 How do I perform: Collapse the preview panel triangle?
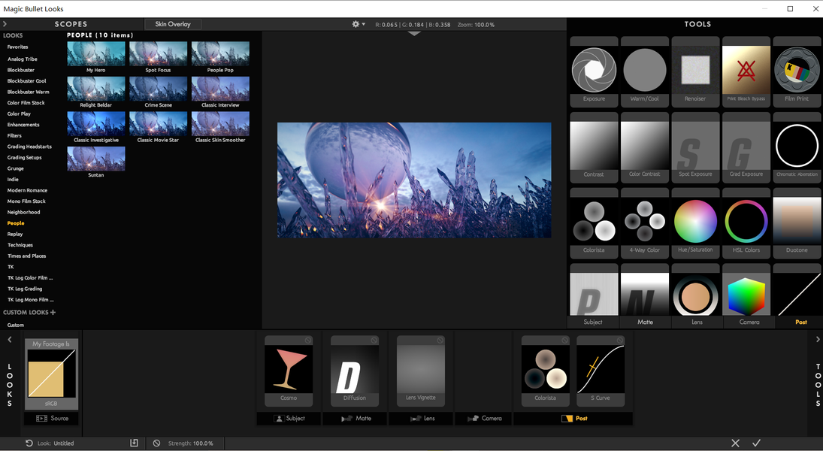(414, 34)
